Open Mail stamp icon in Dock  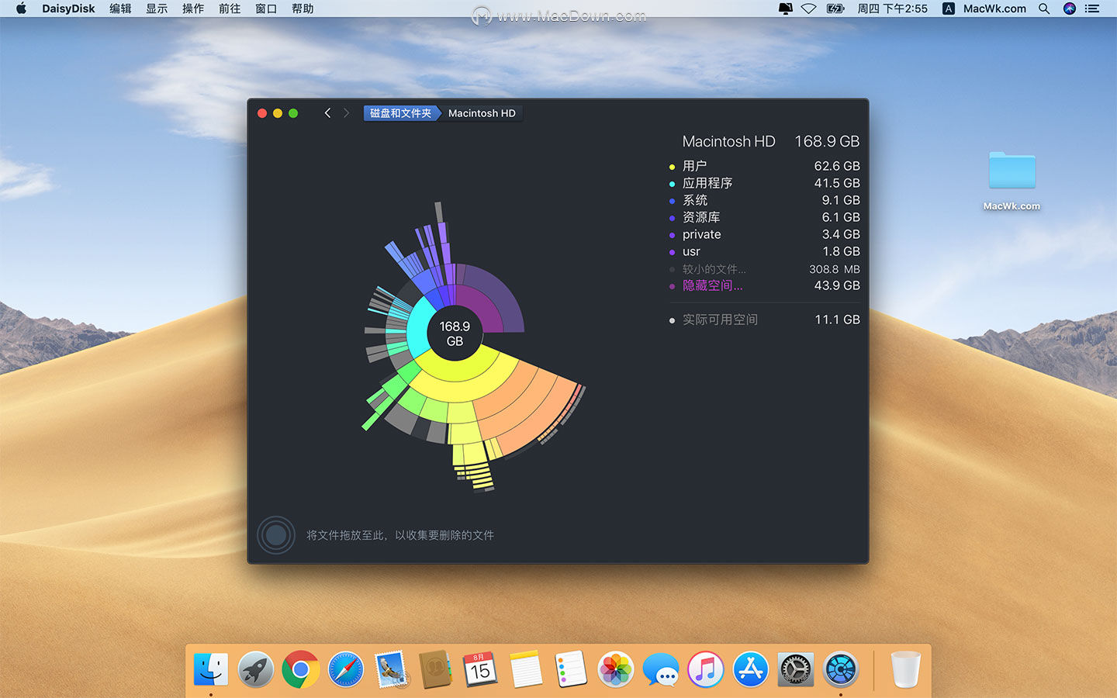tap(391, 669)
